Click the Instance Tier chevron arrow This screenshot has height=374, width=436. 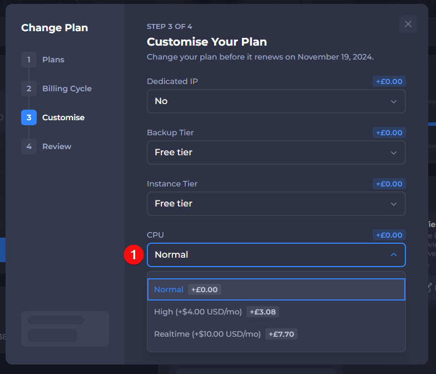(394, 204)
